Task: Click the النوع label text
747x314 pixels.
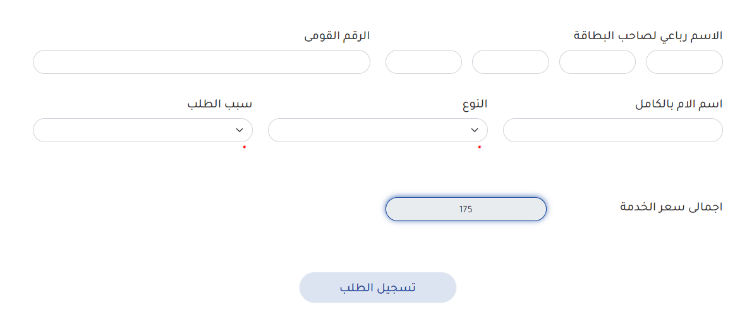Action: (x=475, y=104)
